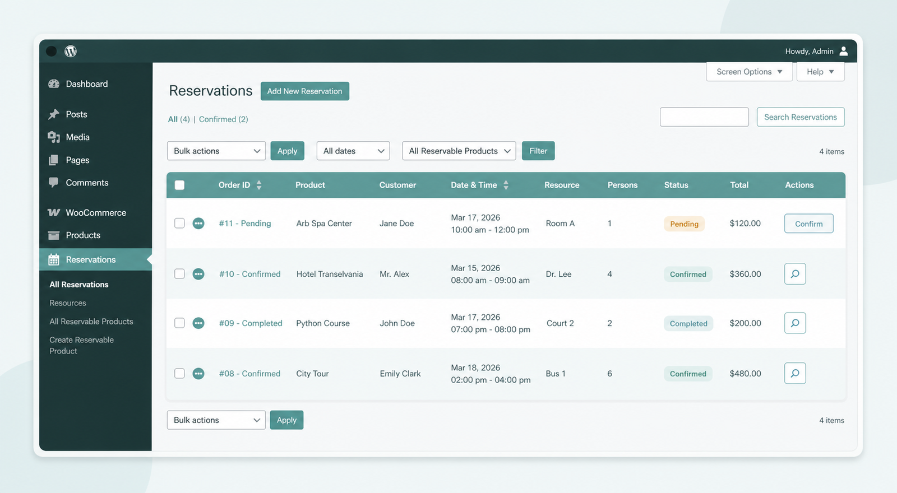This screenshot has height=493, width=897.
Task: Sort by Date & Time arrows
Action: click(x=506, y=185)
